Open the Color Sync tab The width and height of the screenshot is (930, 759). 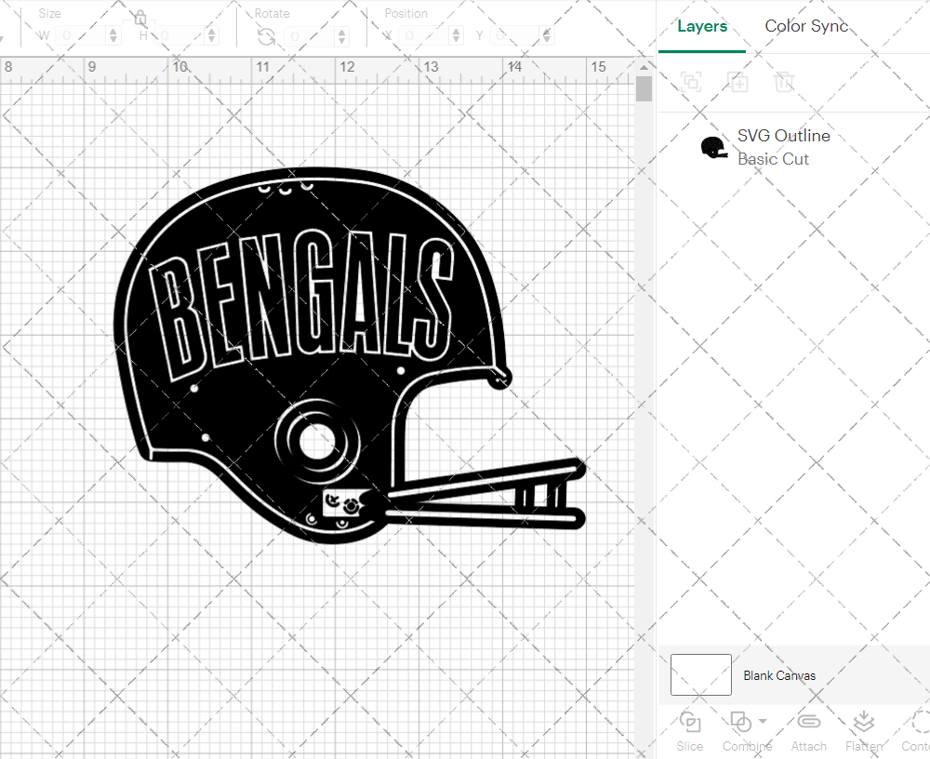pyautogui.click(x=806, y=26)
